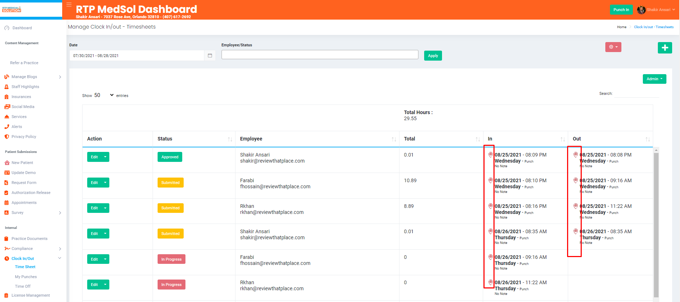680x302 pixels.
Task: Click the Insurances icon in sidebar
Action: point(6,97)
